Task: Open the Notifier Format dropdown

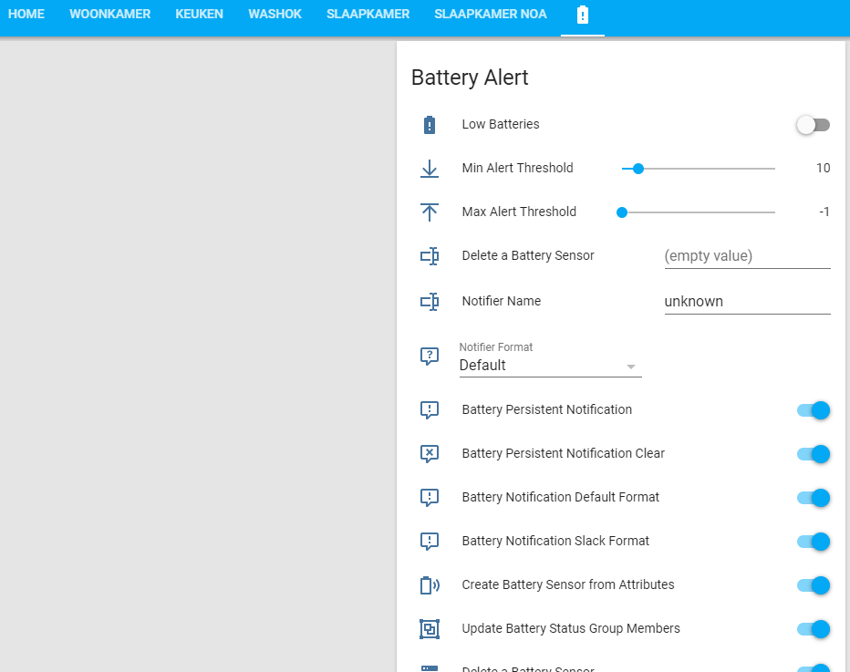Action: [629, 366]
